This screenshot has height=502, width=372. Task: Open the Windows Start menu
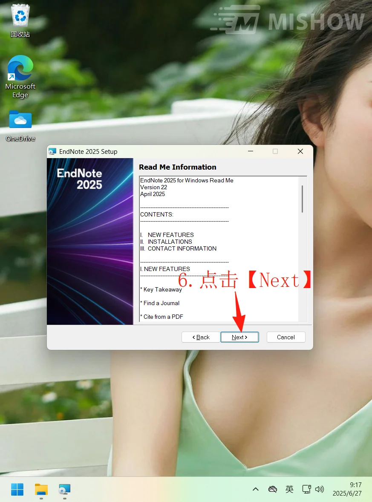coord(17,489)
